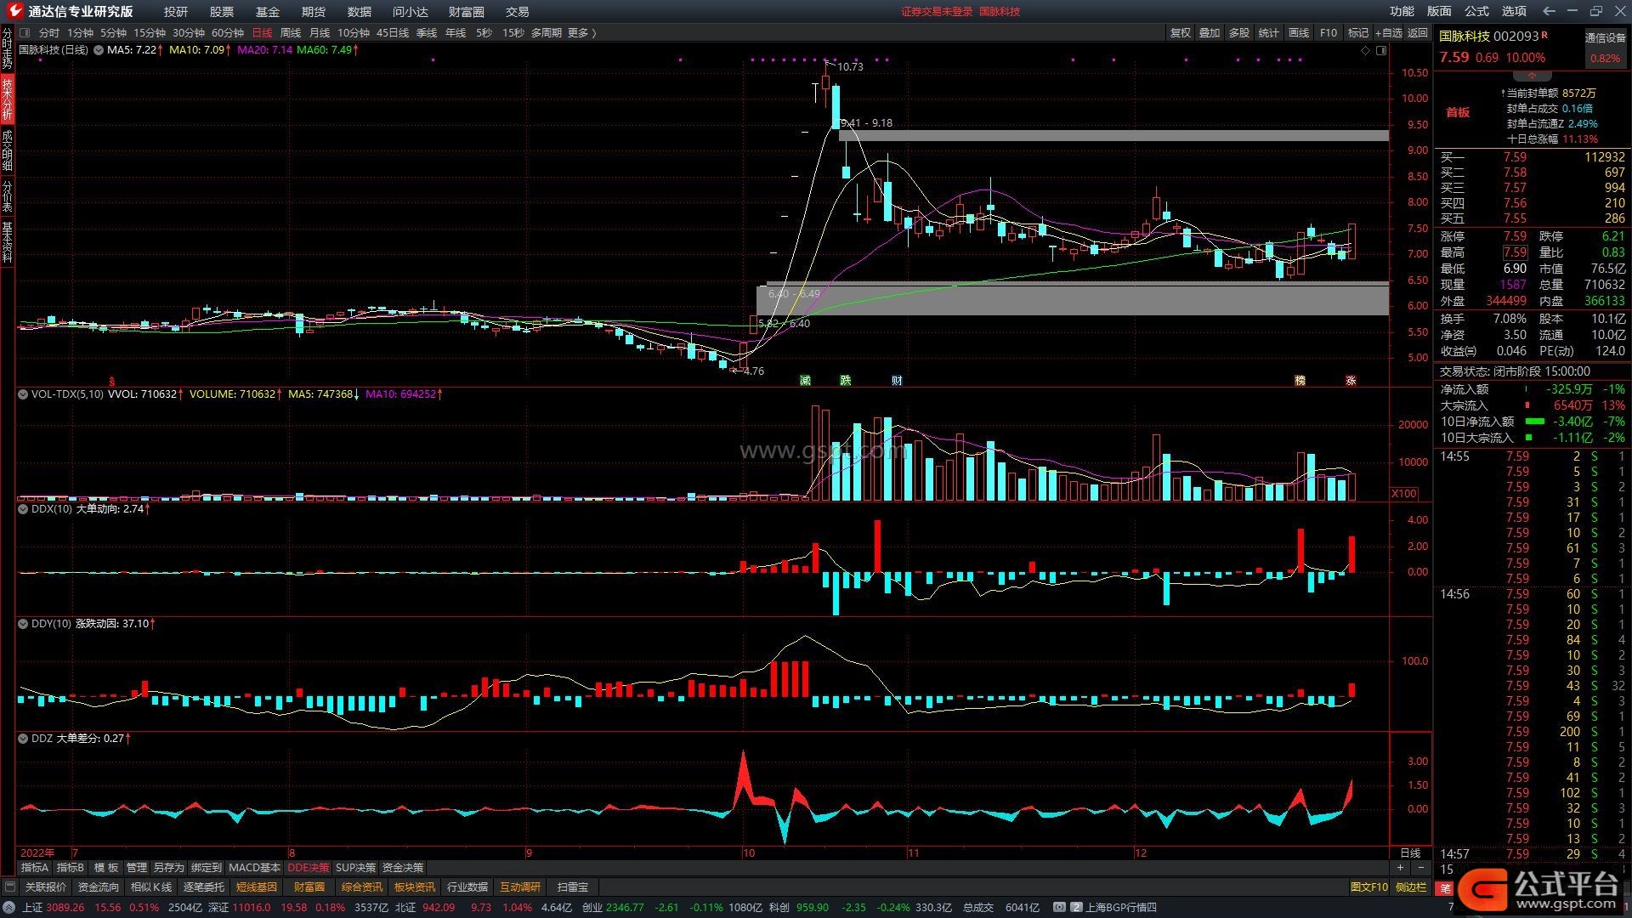Screen dimensions: 1632x918
Task: Click the 图文F10 button at the bottom
Action: (x=1368, y=887)
